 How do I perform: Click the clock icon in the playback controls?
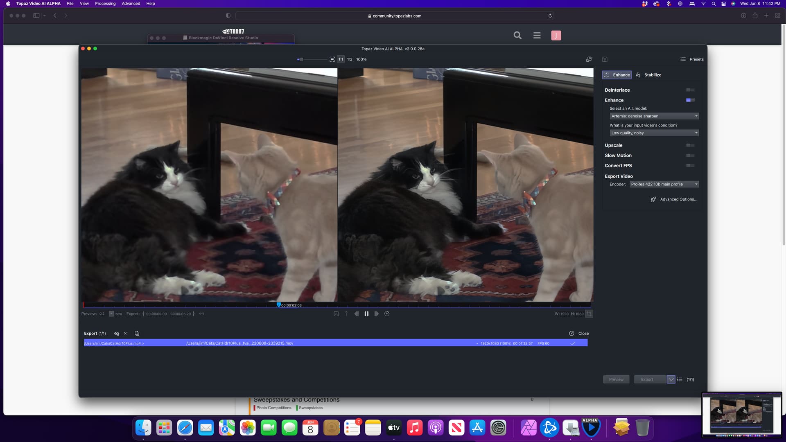(387, 314)
